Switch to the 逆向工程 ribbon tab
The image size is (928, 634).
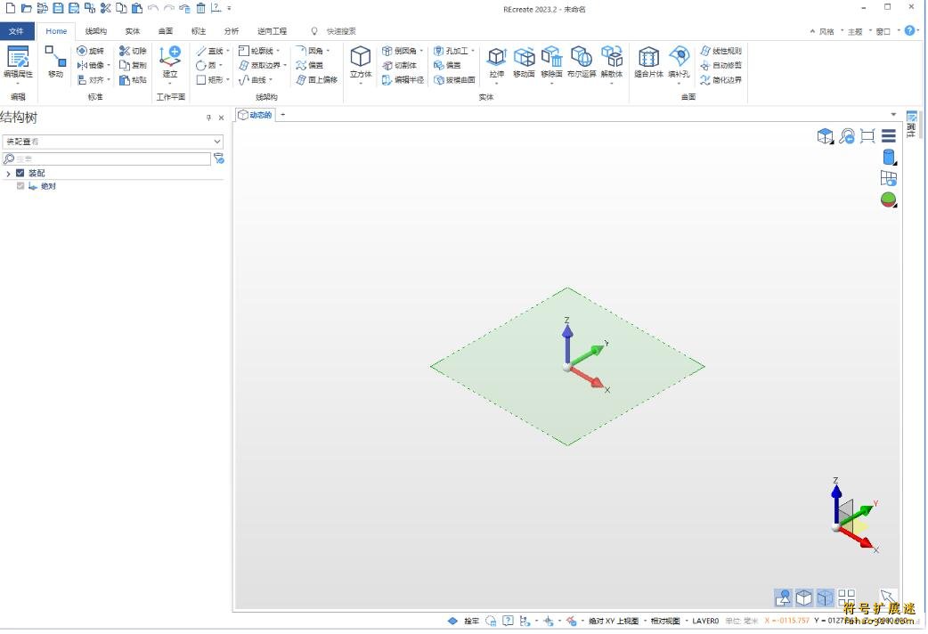[x=272, y=31]
